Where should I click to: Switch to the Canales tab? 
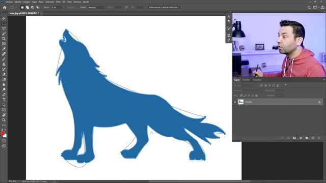246,80
